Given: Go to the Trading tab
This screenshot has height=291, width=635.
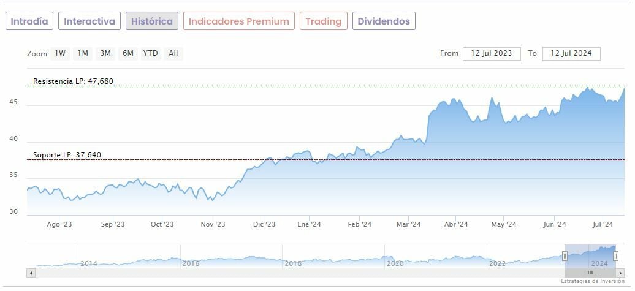Looking at the screenshot, I should point(323,21).
